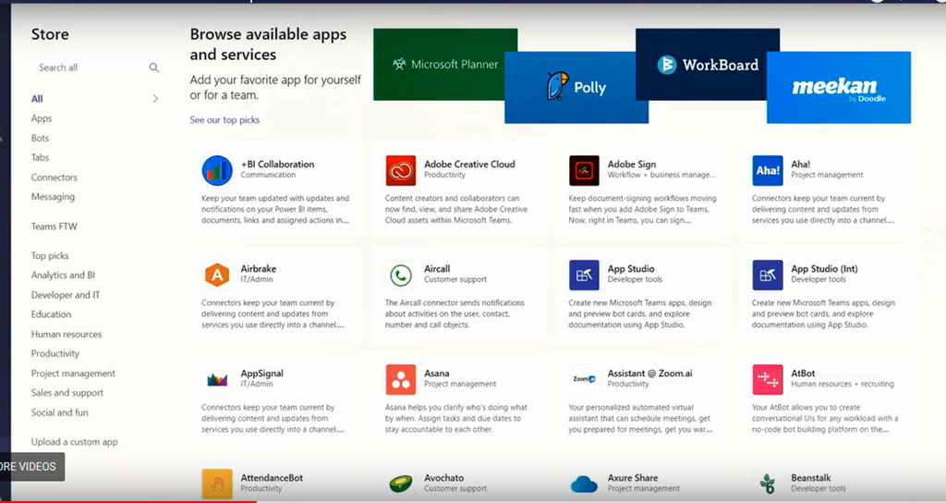This screenshot has width=946, height=503.
Task: Expand the All category chevron
Action: (155, 99)
